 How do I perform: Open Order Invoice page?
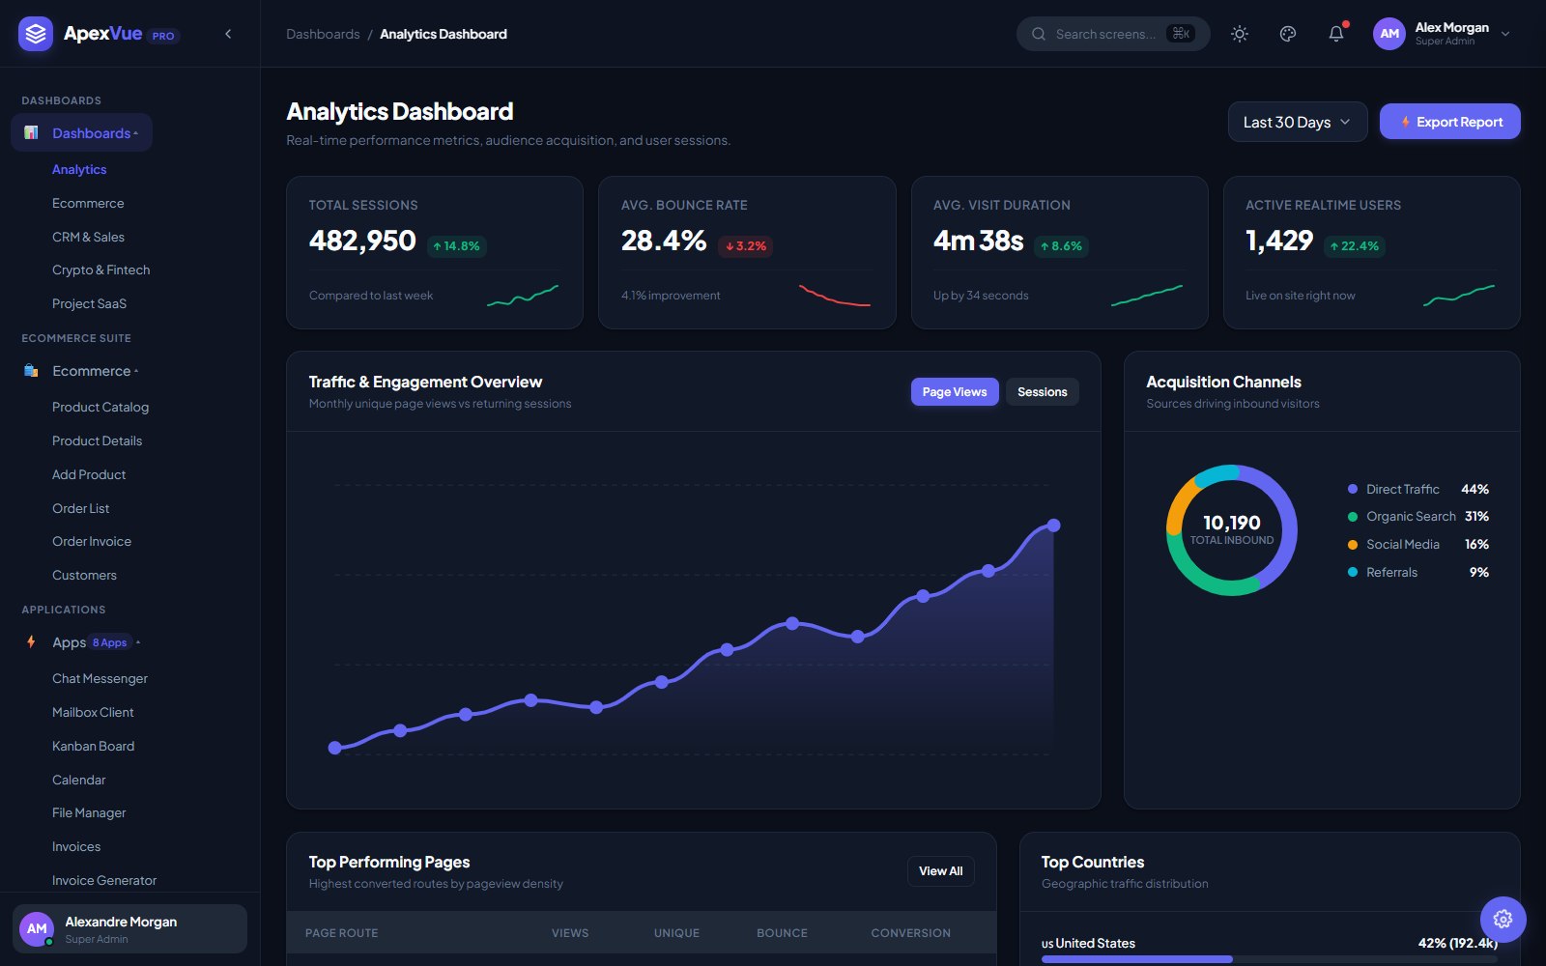[x=92, y=541]
